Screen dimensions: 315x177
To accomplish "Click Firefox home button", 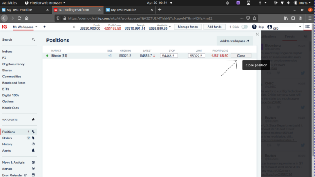I will (x=27, y=18).
